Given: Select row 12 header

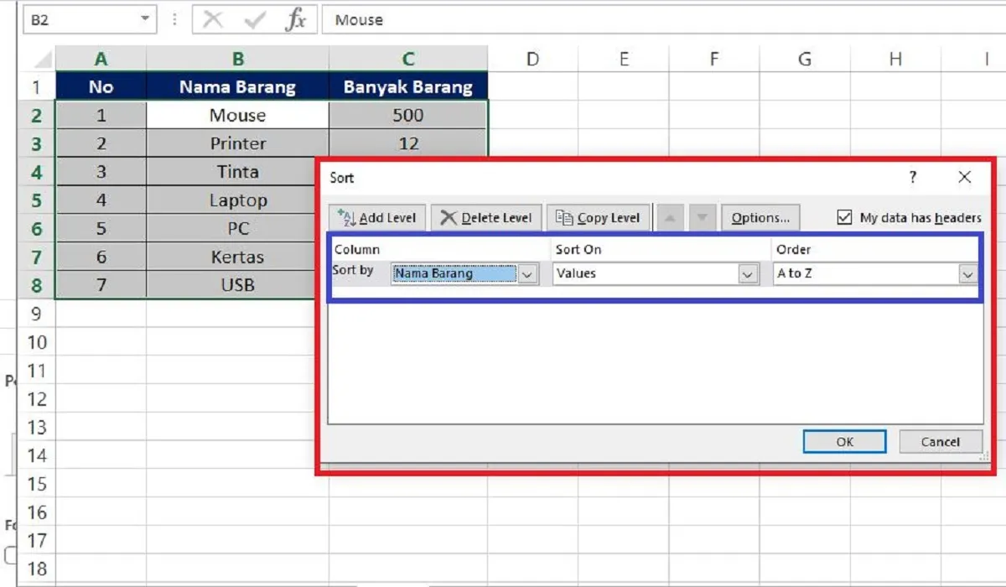Looking at the screenshot, I should coord(36,399).
